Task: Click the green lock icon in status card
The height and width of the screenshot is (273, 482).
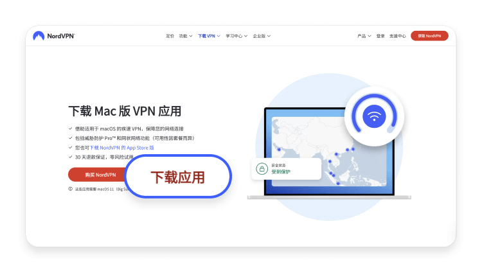Action: (x=262, y=168)
